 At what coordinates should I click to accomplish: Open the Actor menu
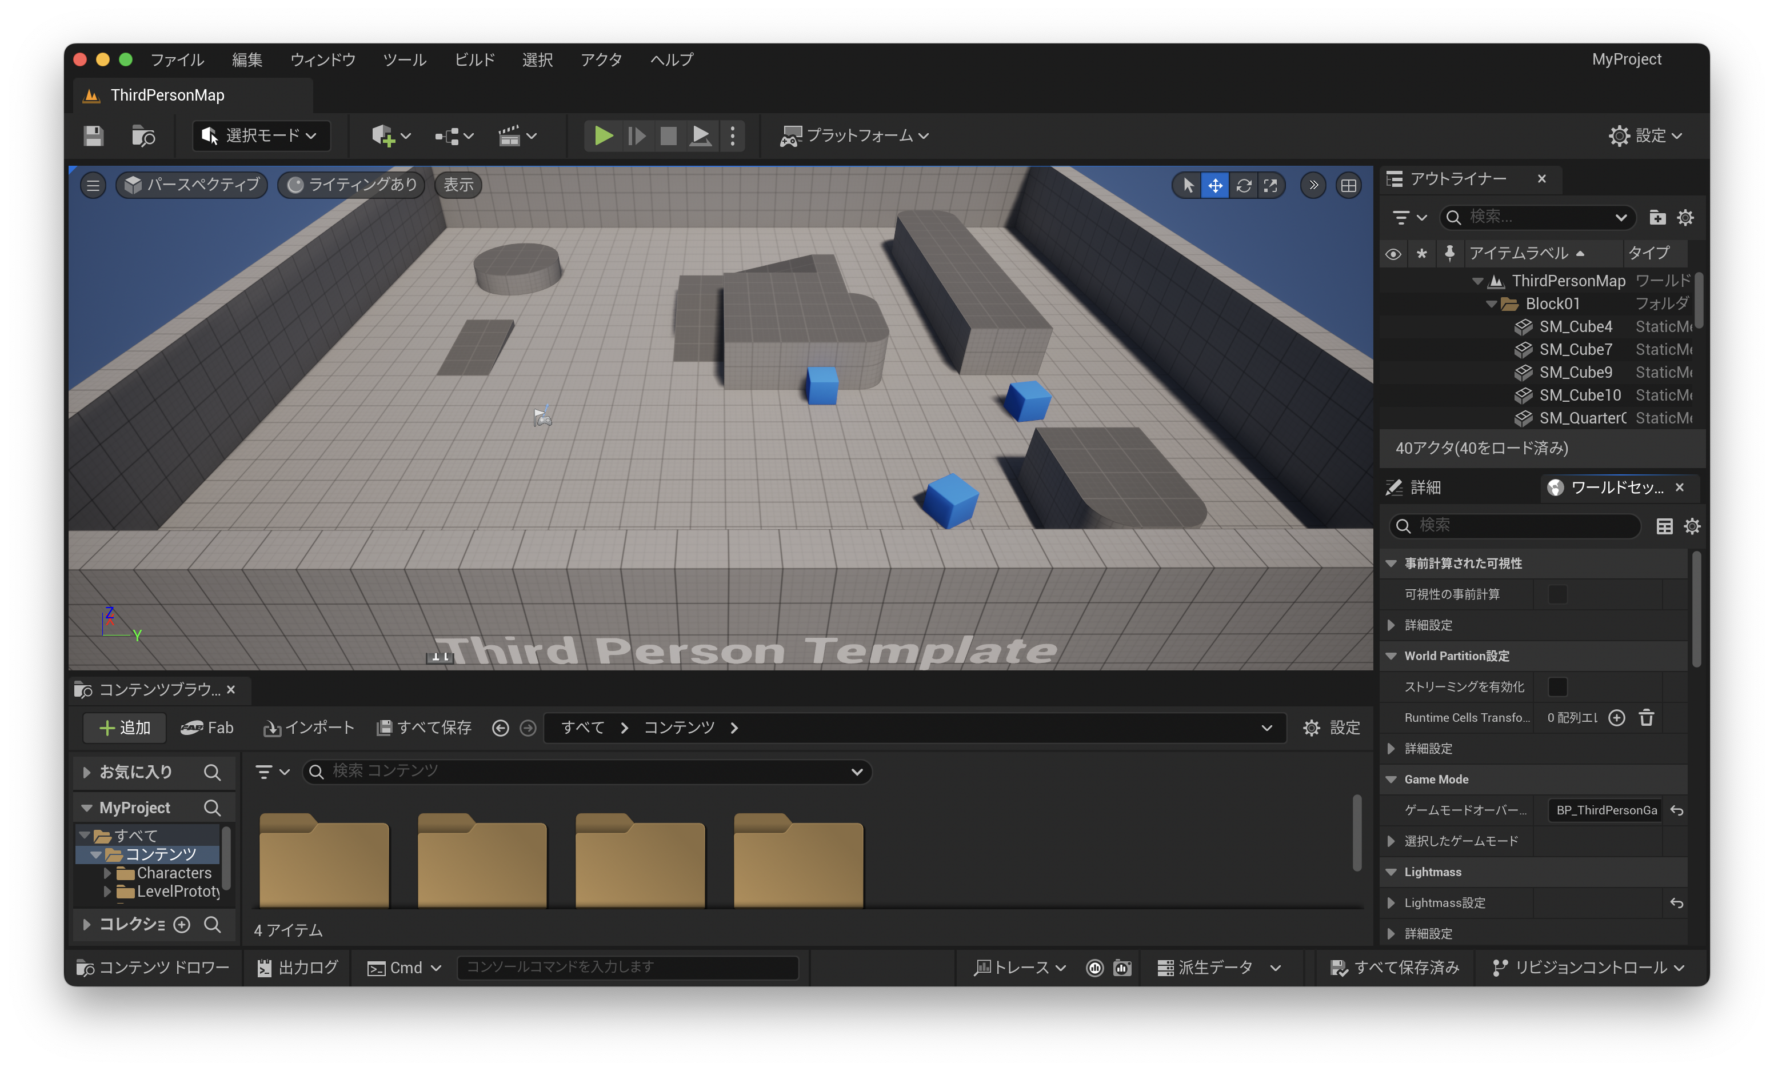[601, 60]
